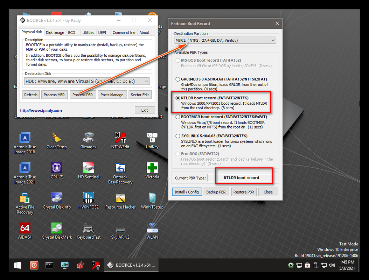Switch to the Physical disk tab
Screen dimensions: 369x280
pos(32,32)
